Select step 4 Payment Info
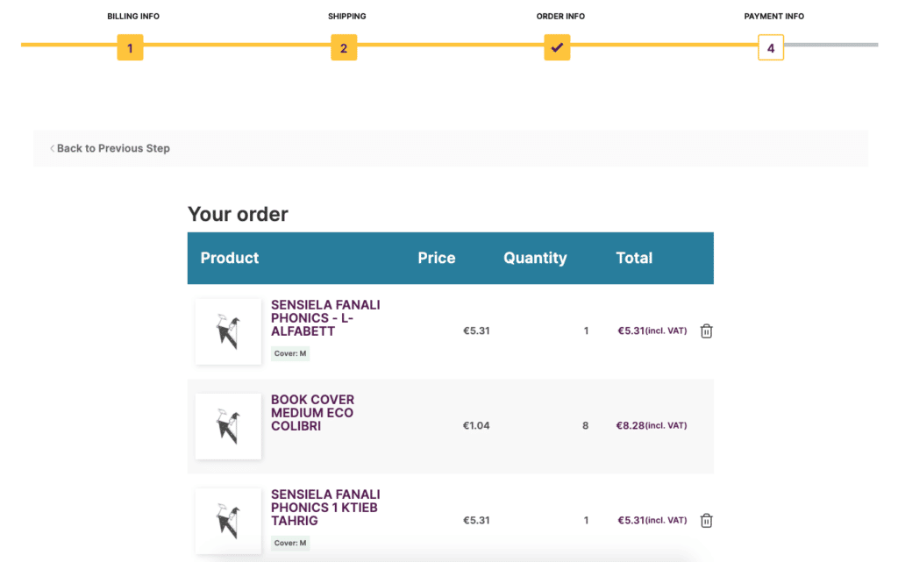Screen dimensions: 898x562 771,47
